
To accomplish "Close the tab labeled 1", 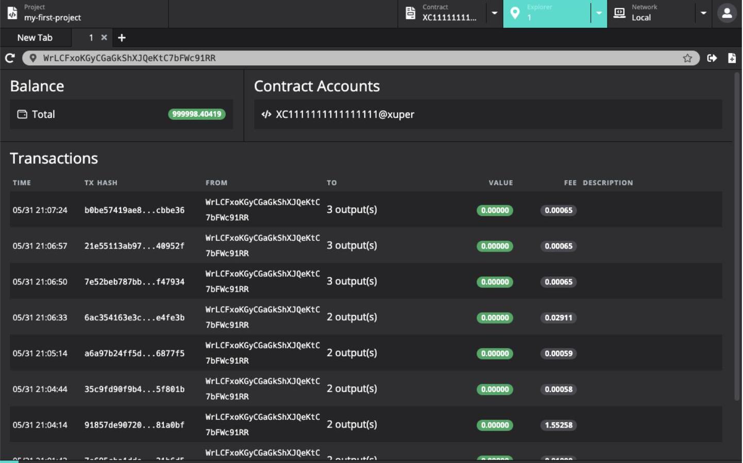I will pos(104,38).
